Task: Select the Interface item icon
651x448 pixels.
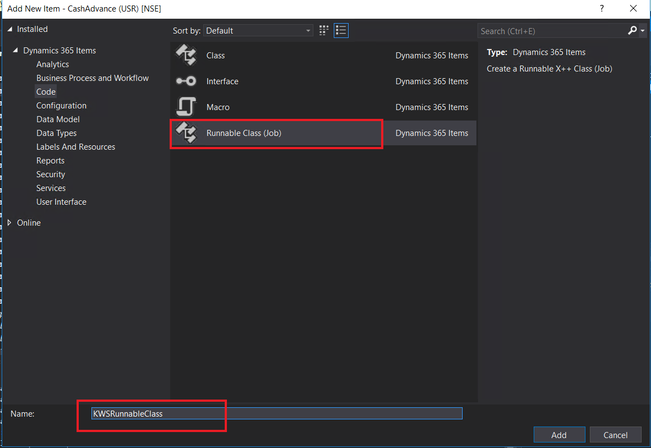Action: (186, 81)
